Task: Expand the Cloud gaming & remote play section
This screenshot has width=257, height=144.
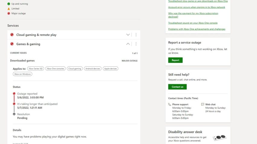Action: click(x=128, y=35)
